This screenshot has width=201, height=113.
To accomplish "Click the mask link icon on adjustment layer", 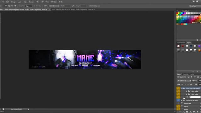I will [x=189, y=97].
